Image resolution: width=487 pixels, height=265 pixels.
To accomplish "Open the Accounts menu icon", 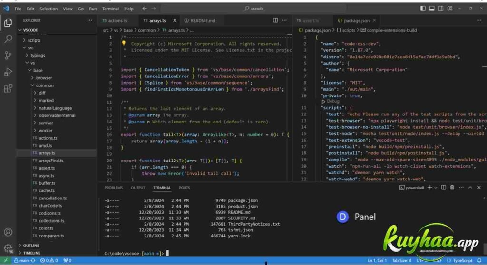I will (x=8, y=232).
